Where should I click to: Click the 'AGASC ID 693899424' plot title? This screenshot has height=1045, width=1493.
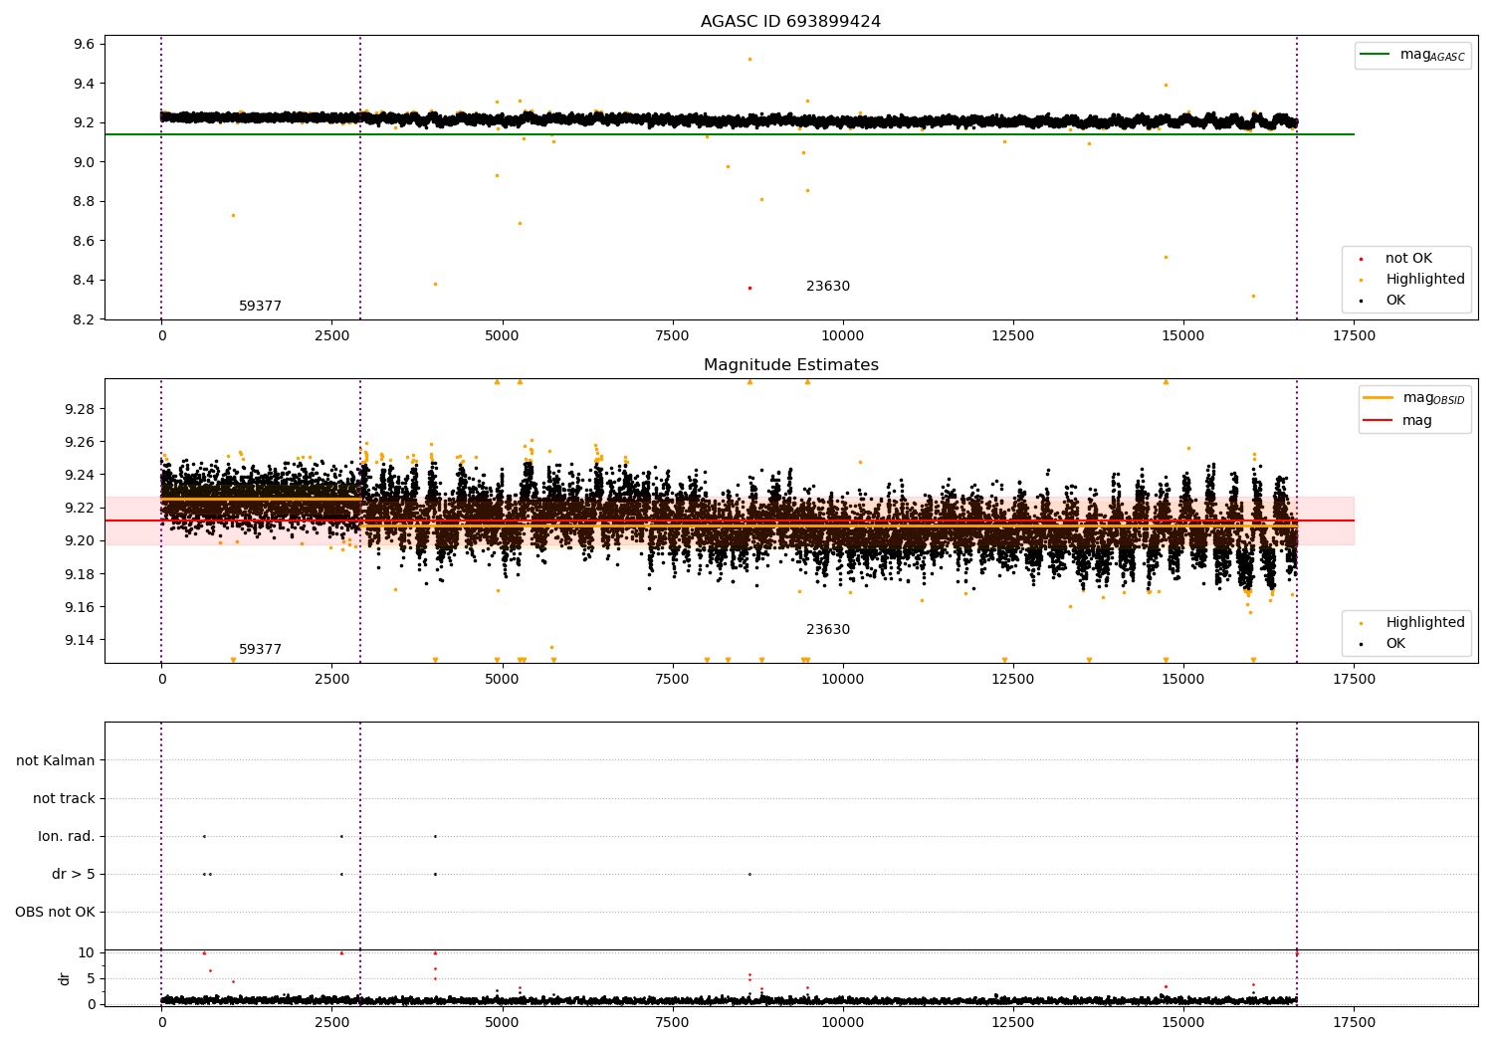tap(790, 22)
